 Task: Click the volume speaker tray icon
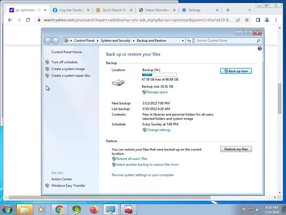[258, 210]
